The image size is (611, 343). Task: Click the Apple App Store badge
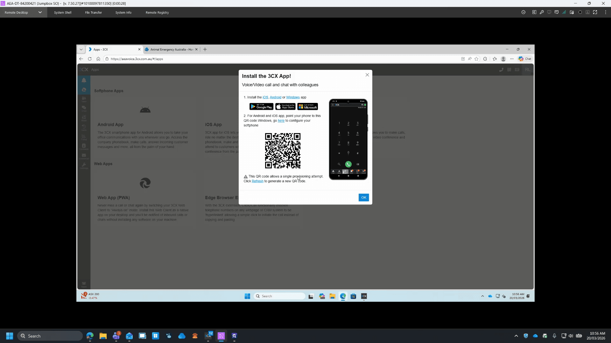click(285, 107)
